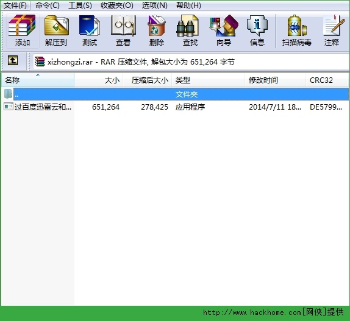
Task: Click the DE5799... CRC cell
Action: click(326, 107)
